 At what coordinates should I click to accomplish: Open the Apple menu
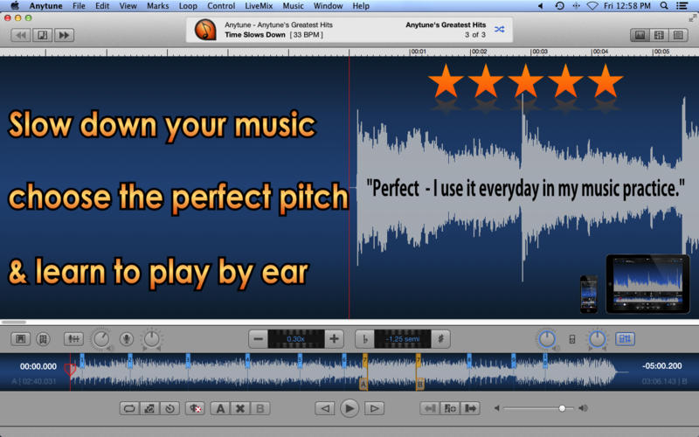[x=15, y=6]
